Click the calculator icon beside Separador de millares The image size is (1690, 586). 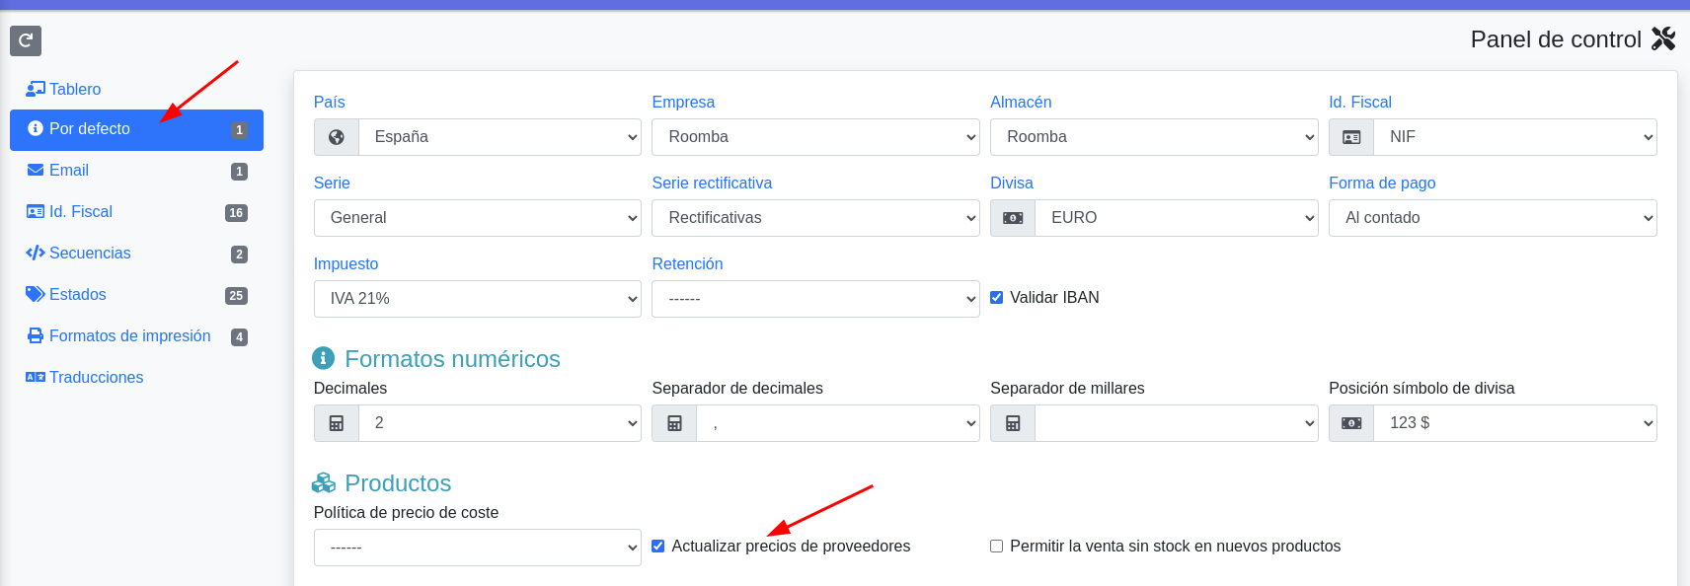(1013, 423)
